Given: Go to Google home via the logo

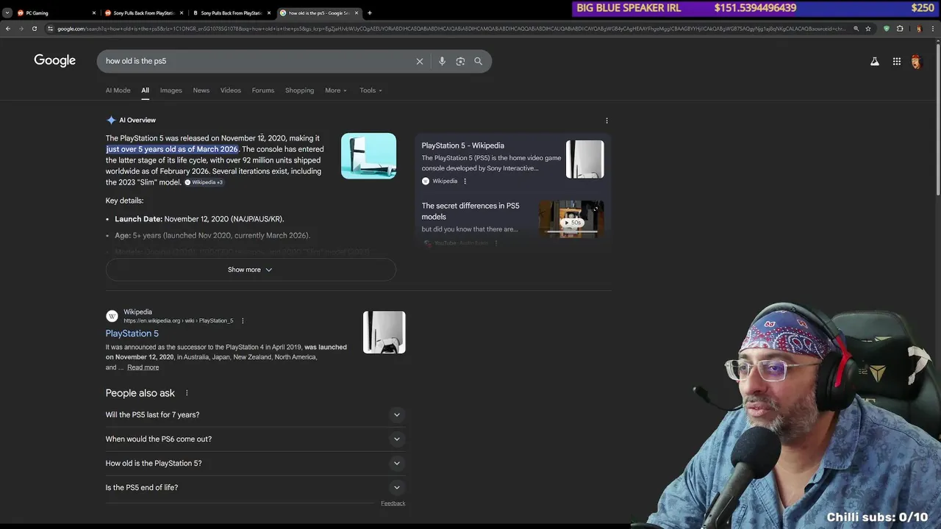Looking at the screenshot, I should point(55,61).
